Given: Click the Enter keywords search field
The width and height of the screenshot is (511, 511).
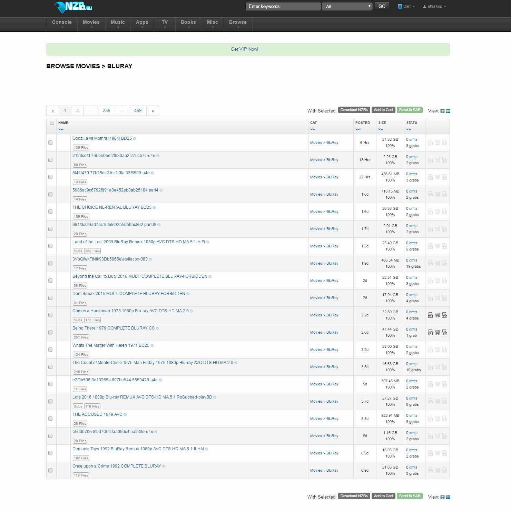Looking at the screenshot, I should coord(283,6).
